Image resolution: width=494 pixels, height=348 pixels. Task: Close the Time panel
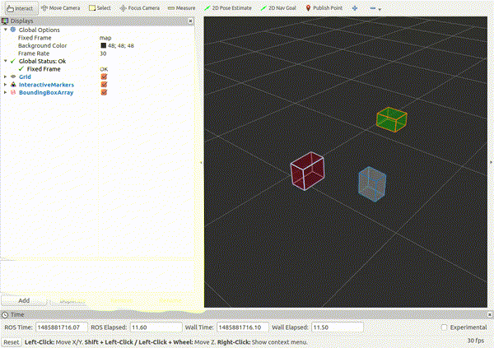point(490,314)
